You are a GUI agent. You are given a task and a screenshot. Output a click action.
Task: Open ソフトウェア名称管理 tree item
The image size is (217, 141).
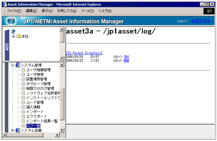click(43, 93)
